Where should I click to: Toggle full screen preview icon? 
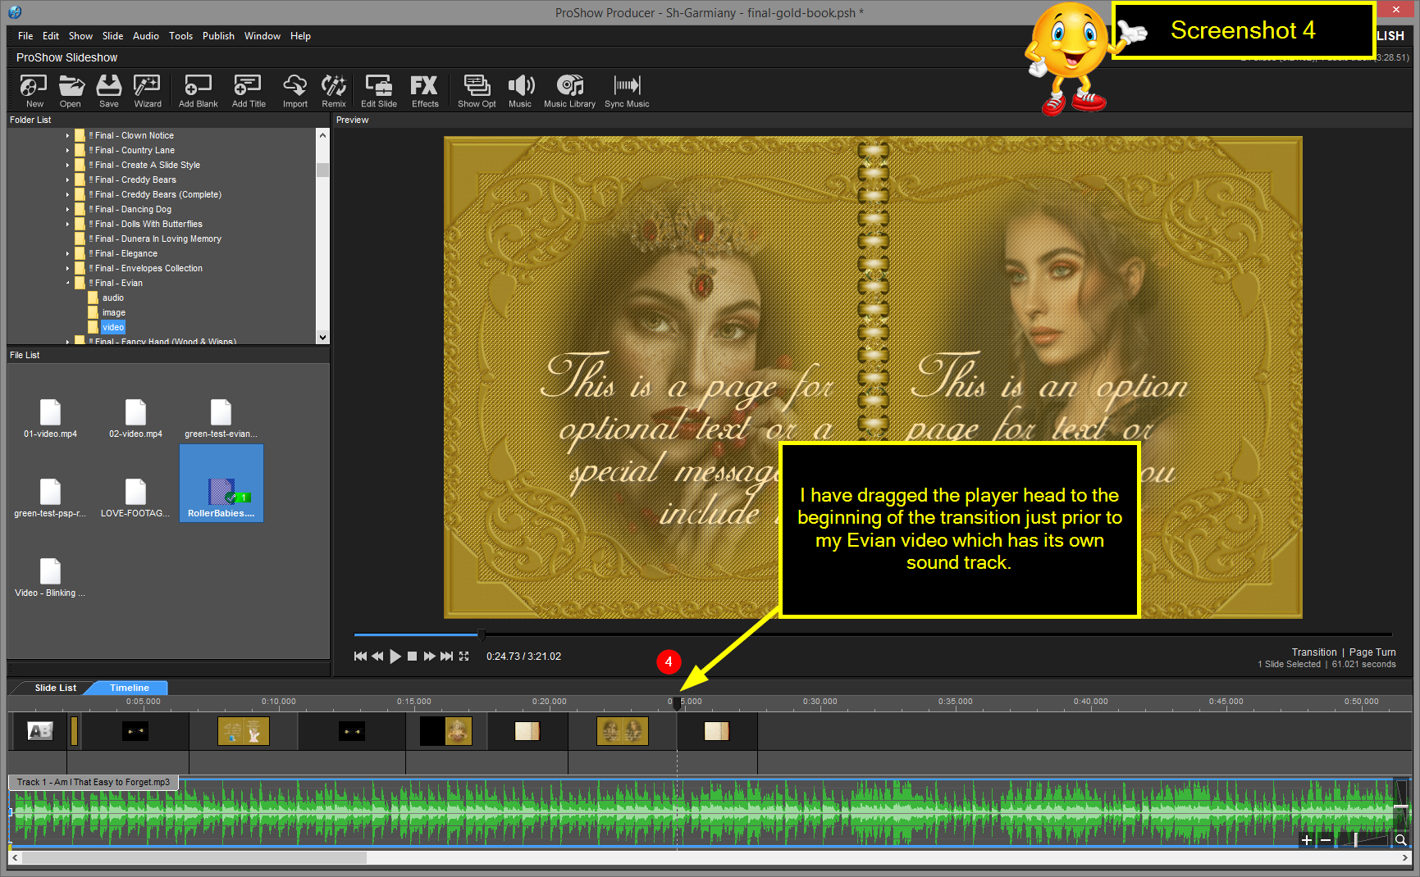[x=464, y=657]
